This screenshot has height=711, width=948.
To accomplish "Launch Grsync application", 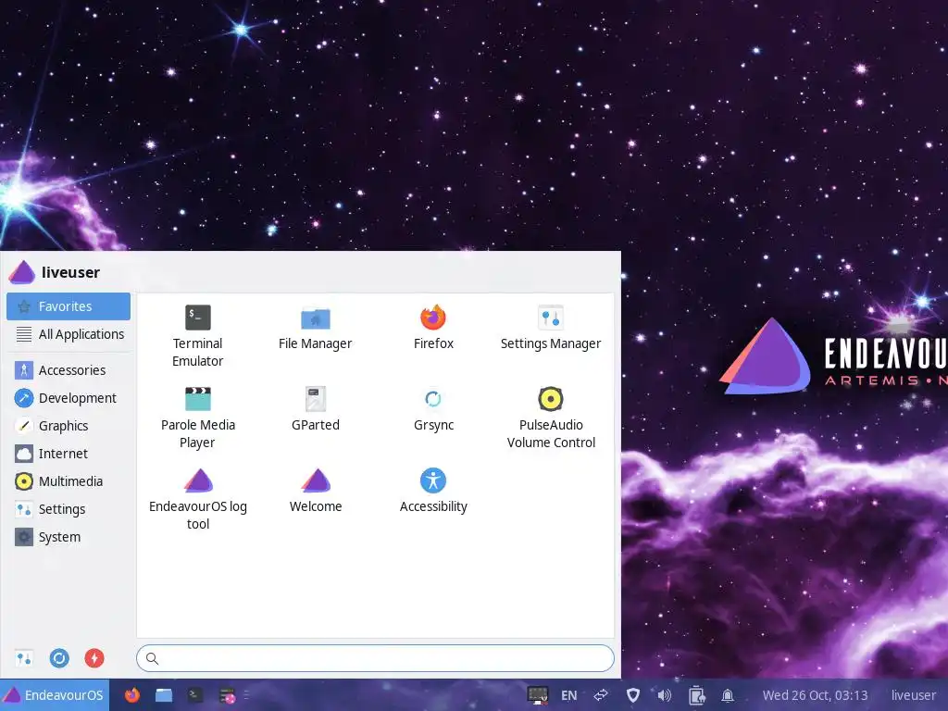I will pyautogui.click(x=433, y=409).
